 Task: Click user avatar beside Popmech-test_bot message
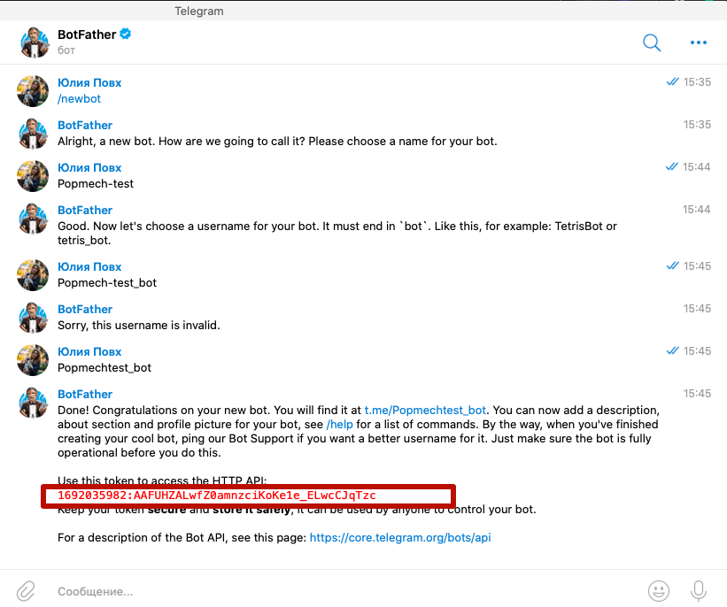tap(33, 275)
